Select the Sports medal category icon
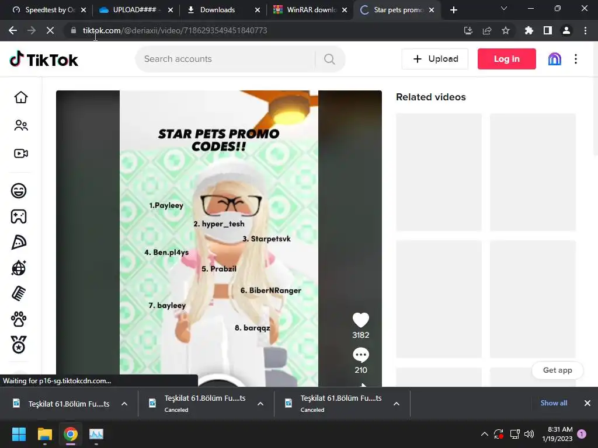 click(19, 345)
